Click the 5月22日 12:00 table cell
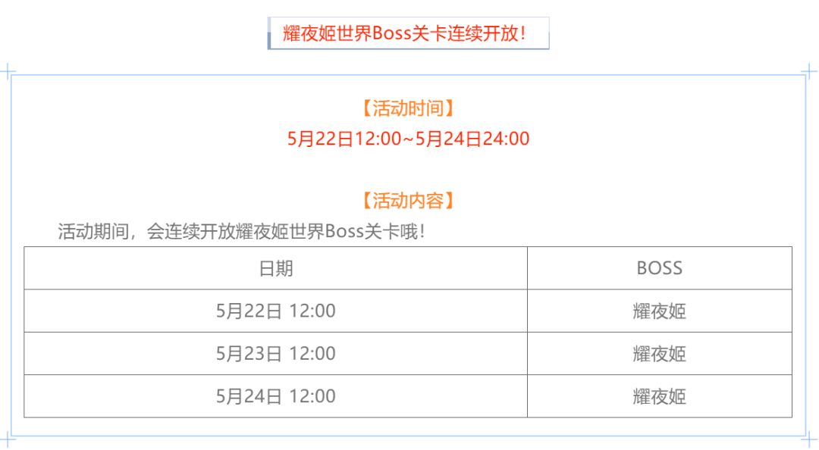The height and width of the screenshot is (450, 819). point(276,311)
